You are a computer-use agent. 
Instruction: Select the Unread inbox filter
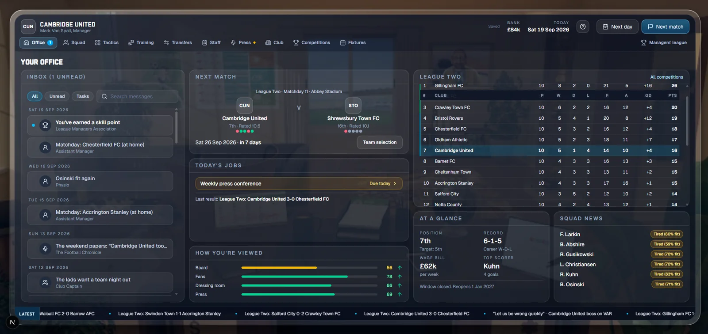click(57, 96)
